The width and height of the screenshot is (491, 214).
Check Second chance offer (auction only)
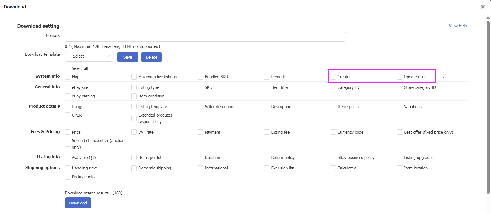tap(67, 144)
